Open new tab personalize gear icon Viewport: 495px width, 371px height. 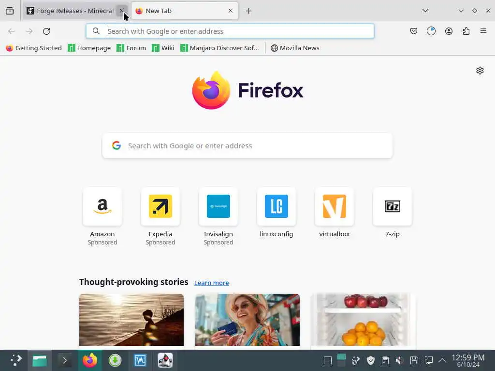click(480, 71)
